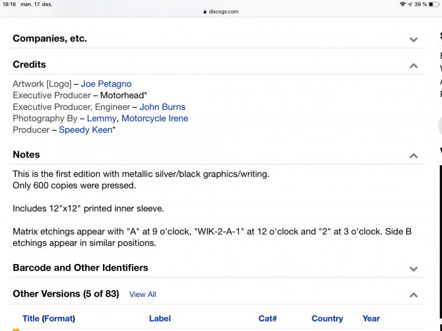Follow the Speedy Keen producer link
This screenshot has width=442, height=331.
click(85, 130)
